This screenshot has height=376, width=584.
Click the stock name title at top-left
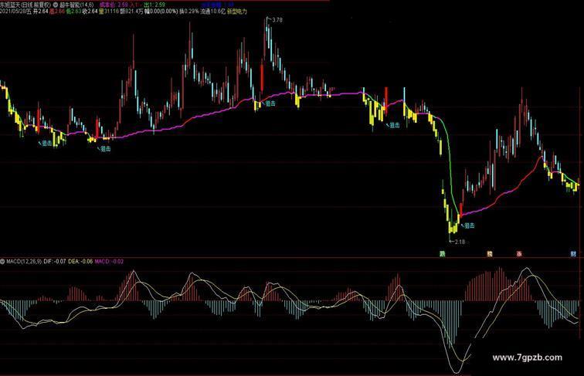(x=25, y=5)
